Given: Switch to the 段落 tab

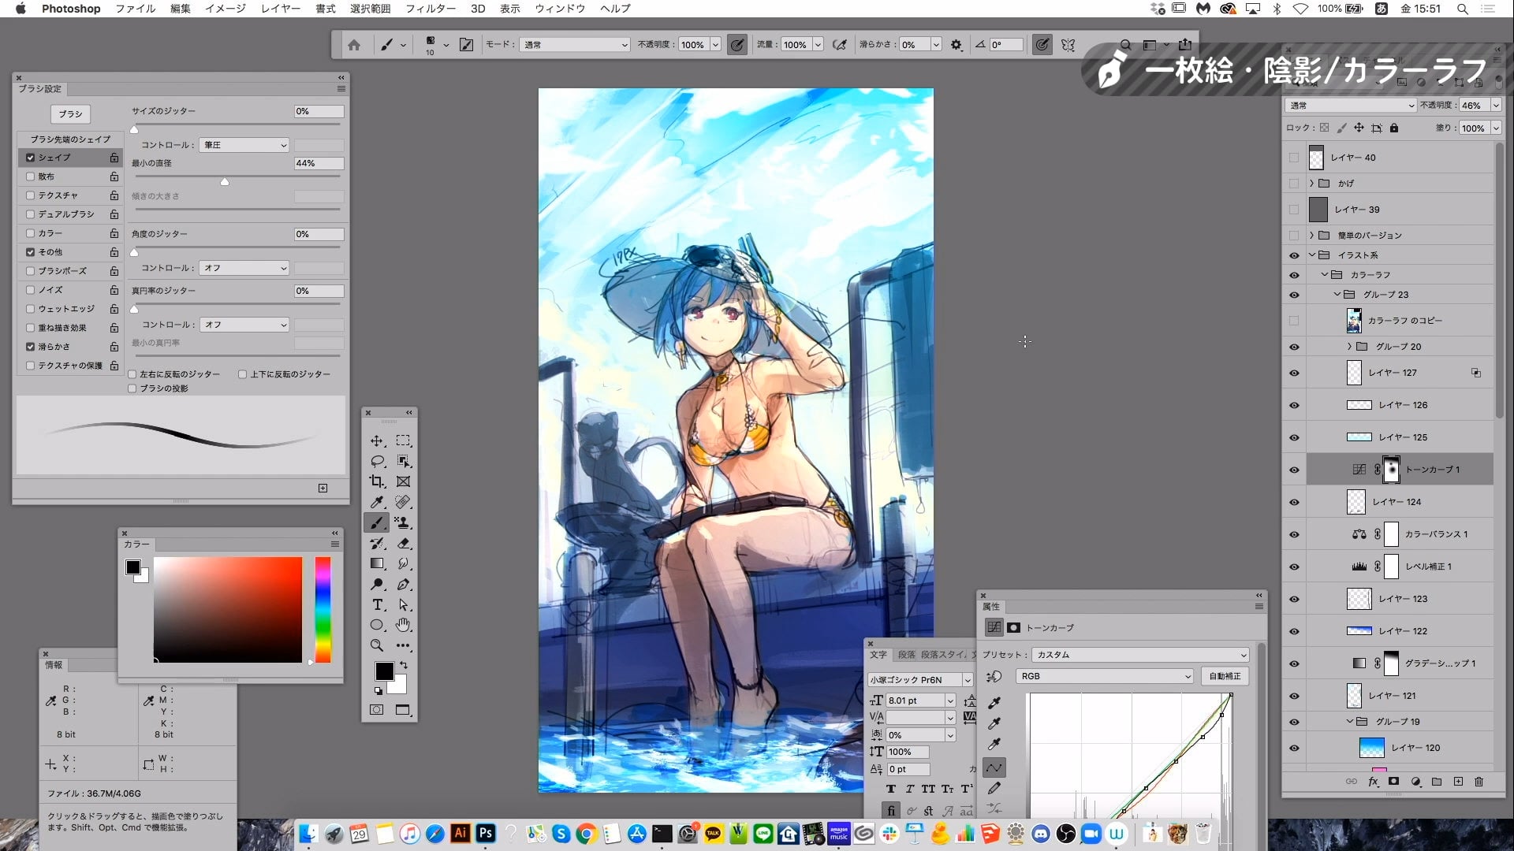Looking at the screenshot, I should 907,655.
